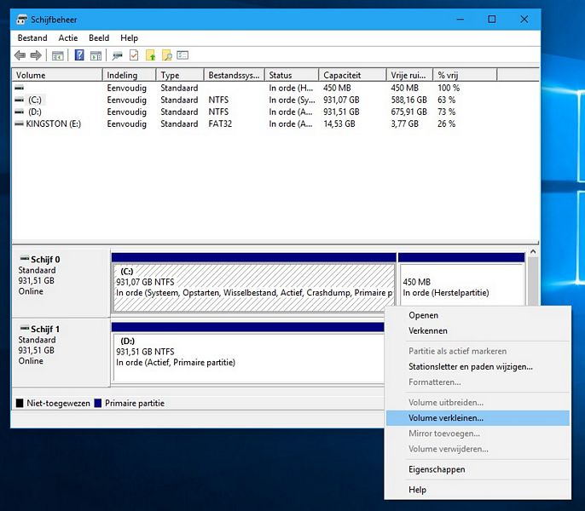The width and height of the screenshot is (585, 511).
Task: Click the yellow folder with green arrow icon
Action: (x=151, y=55)
